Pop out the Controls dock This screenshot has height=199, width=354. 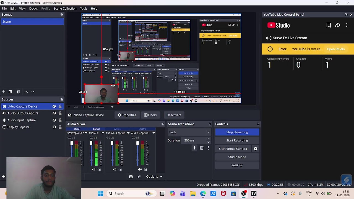tap(258, 124)
